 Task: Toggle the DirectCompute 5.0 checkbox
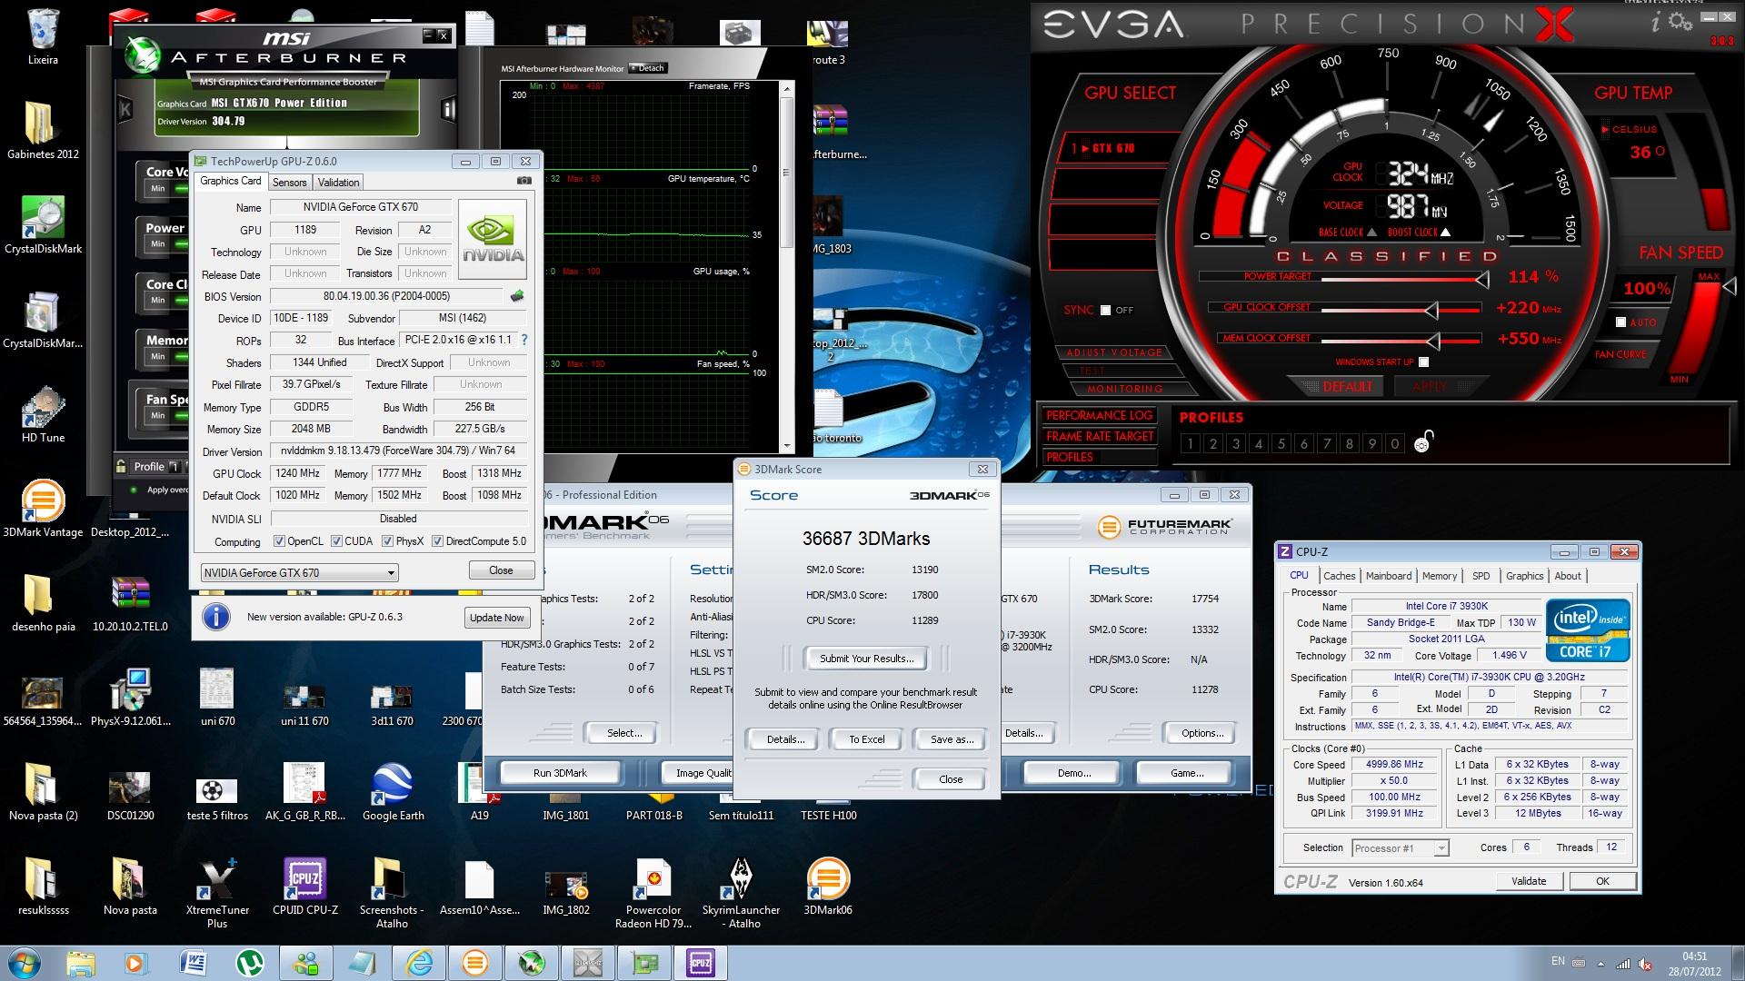pyautogui.click(x=437, y=541)
